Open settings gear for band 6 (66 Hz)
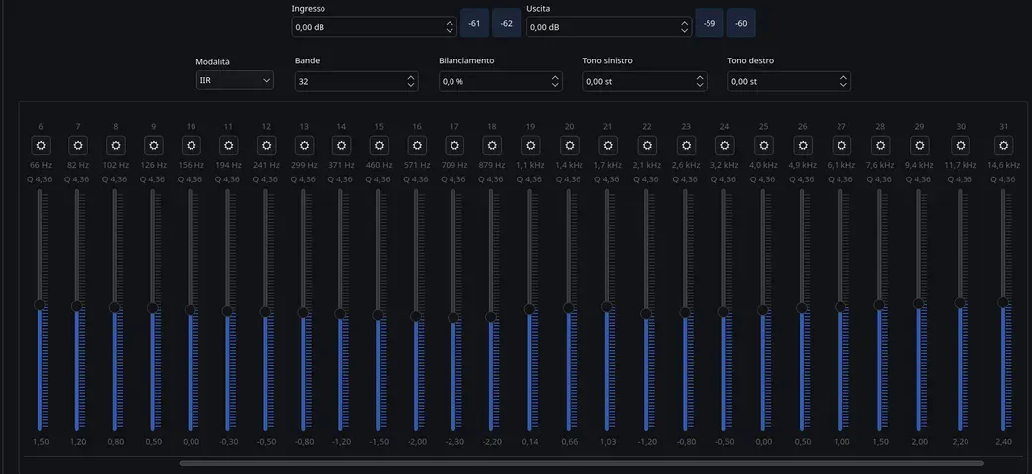The width and height of the screenshot is (1032, 474). point(41,146)
